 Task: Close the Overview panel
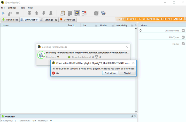pos(135,116)
